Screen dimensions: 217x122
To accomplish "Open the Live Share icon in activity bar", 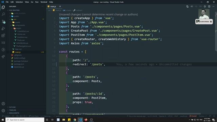I will pos(3,57).
